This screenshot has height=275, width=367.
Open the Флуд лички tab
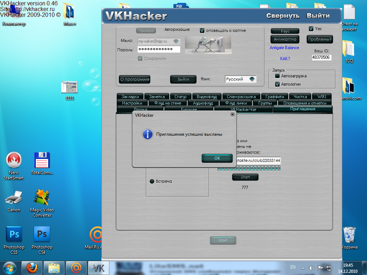coord(236,103)
